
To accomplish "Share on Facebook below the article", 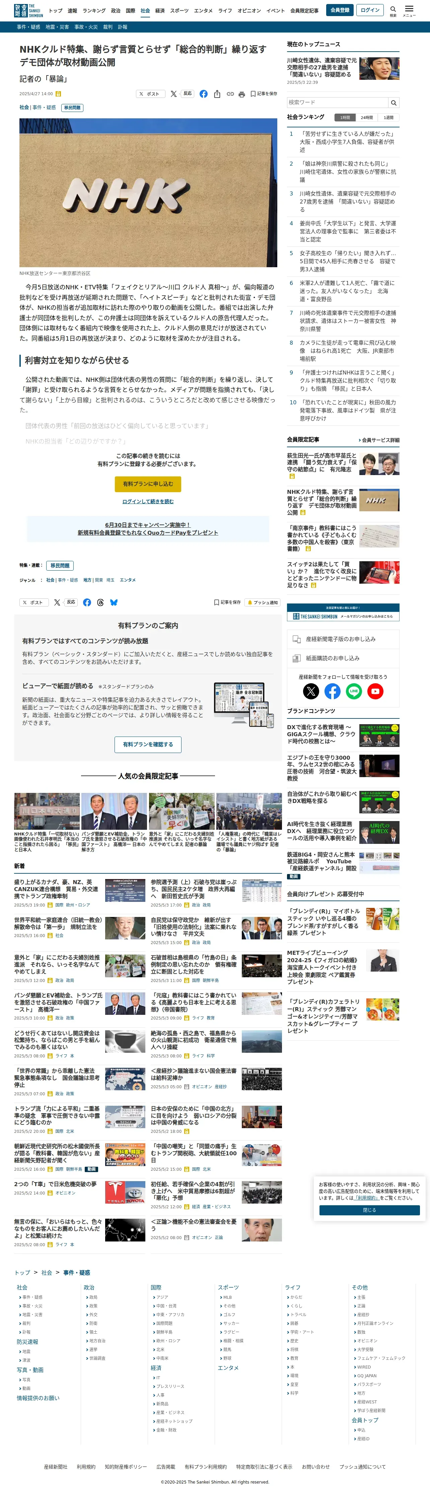I will (87, 602).
